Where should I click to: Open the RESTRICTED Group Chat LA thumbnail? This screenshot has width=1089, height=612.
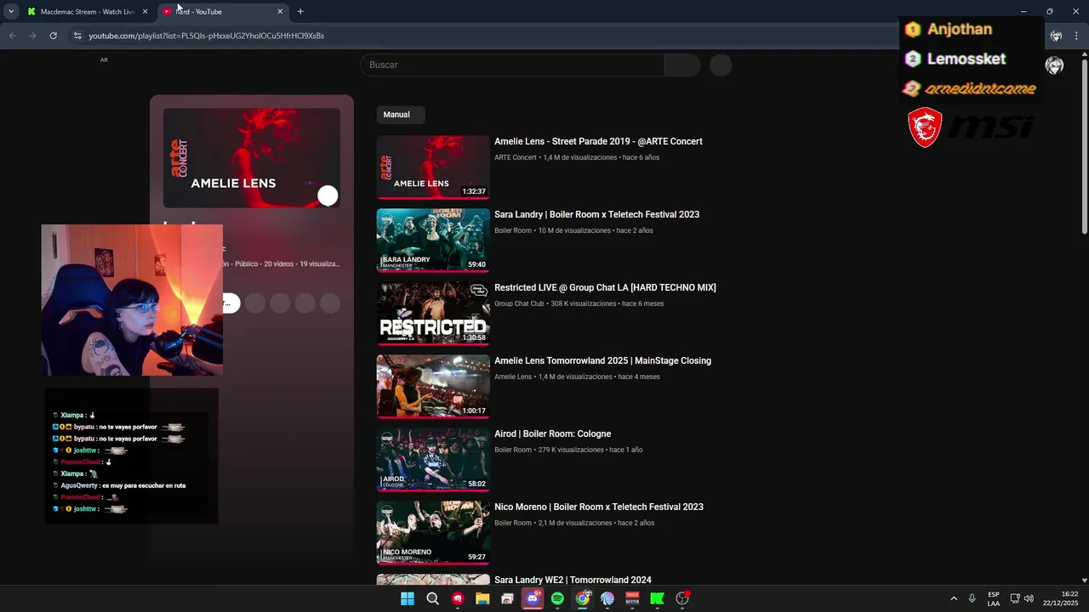pos(433,314)
